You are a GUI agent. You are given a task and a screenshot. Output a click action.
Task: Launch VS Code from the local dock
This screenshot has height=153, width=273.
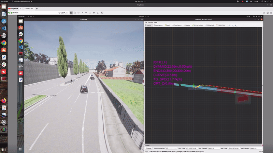pyautogui.click(x=4, y=28)
